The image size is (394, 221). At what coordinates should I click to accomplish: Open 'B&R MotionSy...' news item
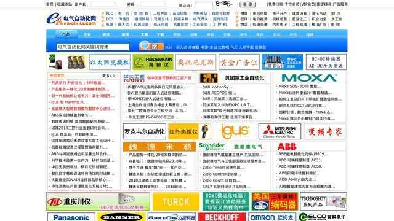click(217, 87)
